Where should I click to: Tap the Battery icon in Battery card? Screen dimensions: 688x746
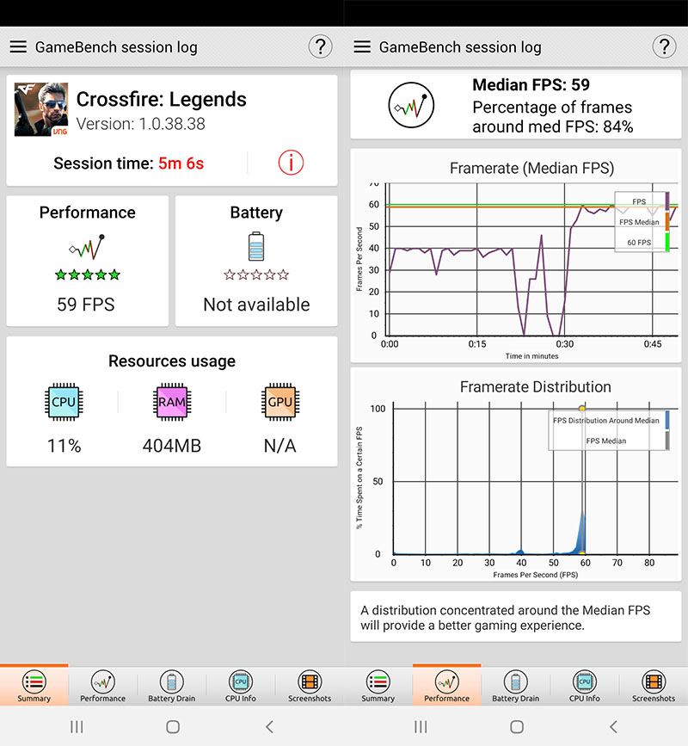point(255,246)
